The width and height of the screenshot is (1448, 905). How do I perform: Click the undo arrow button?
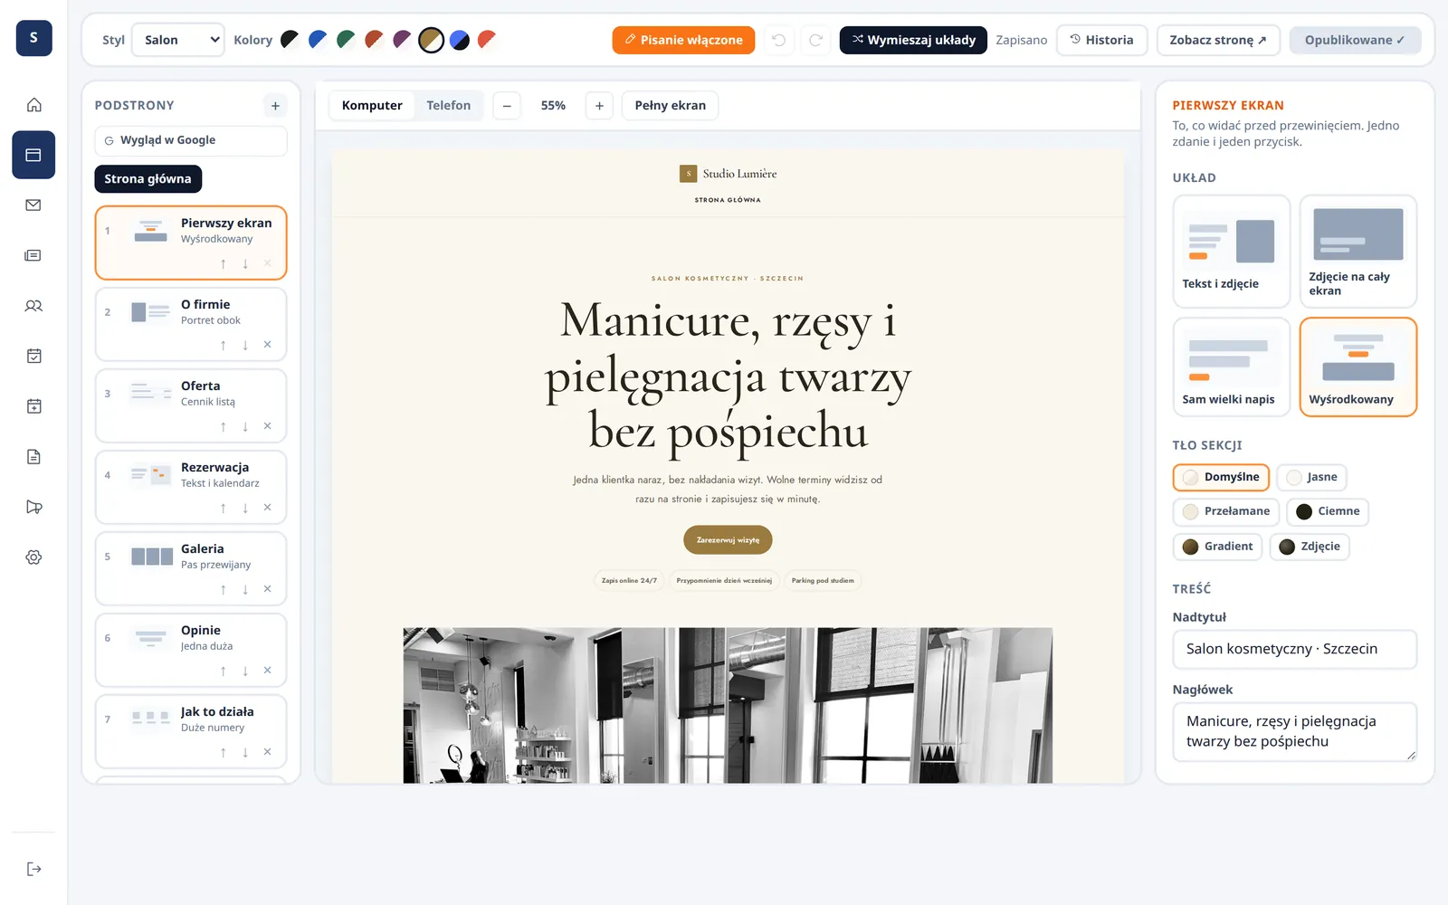point(778,40)
